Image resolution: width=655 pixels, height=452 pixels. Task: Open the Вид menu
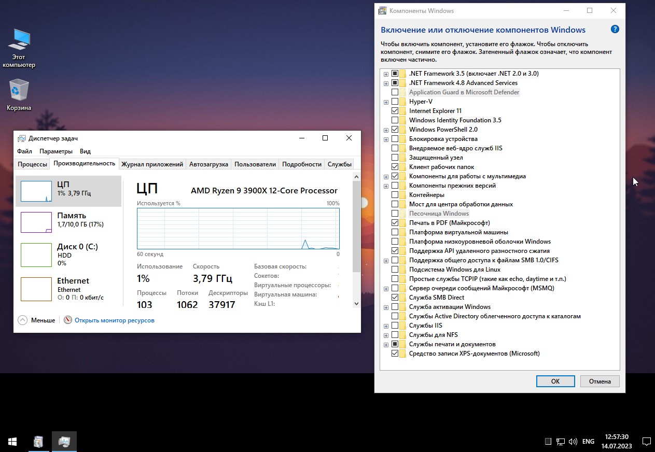(x=85, y=151)
